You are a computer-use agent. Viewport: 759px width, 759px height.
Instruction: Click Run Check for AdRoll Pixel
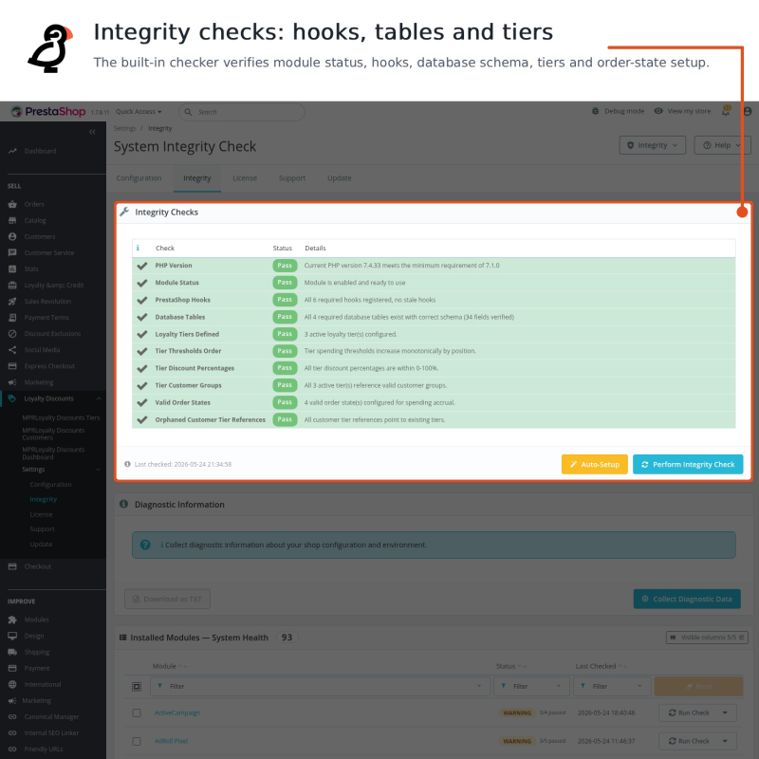[x=689, y=741]
